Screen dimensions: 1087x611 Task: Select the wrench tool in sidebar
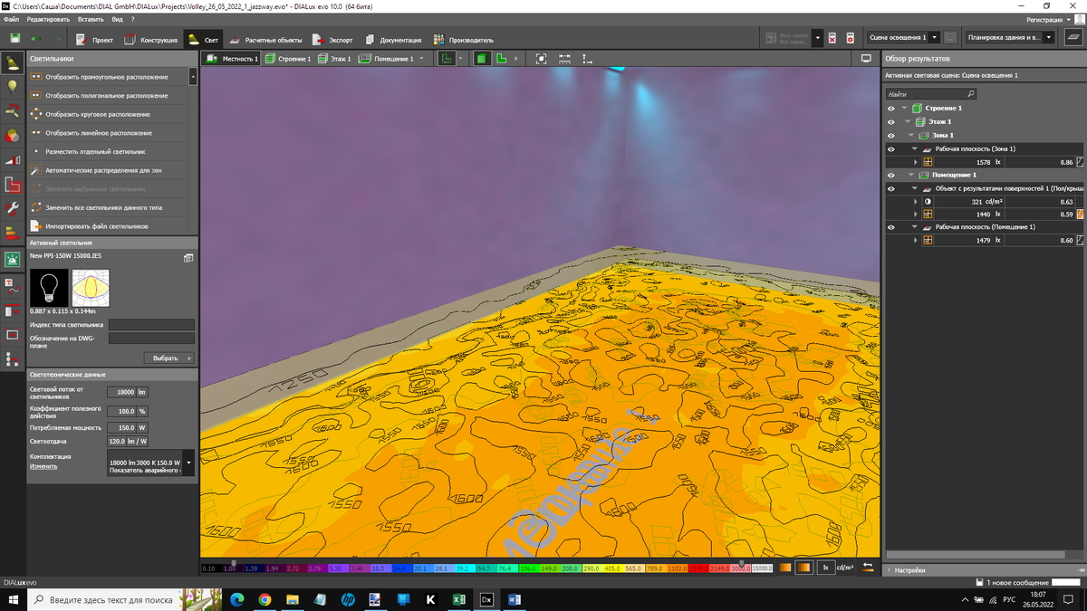[x=13, y=209]
